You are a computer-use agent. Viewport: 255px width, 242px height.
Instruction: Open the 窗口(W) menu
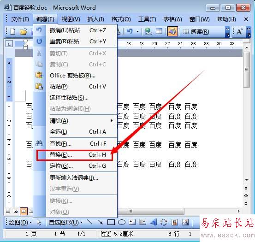[x=199, y=19]
